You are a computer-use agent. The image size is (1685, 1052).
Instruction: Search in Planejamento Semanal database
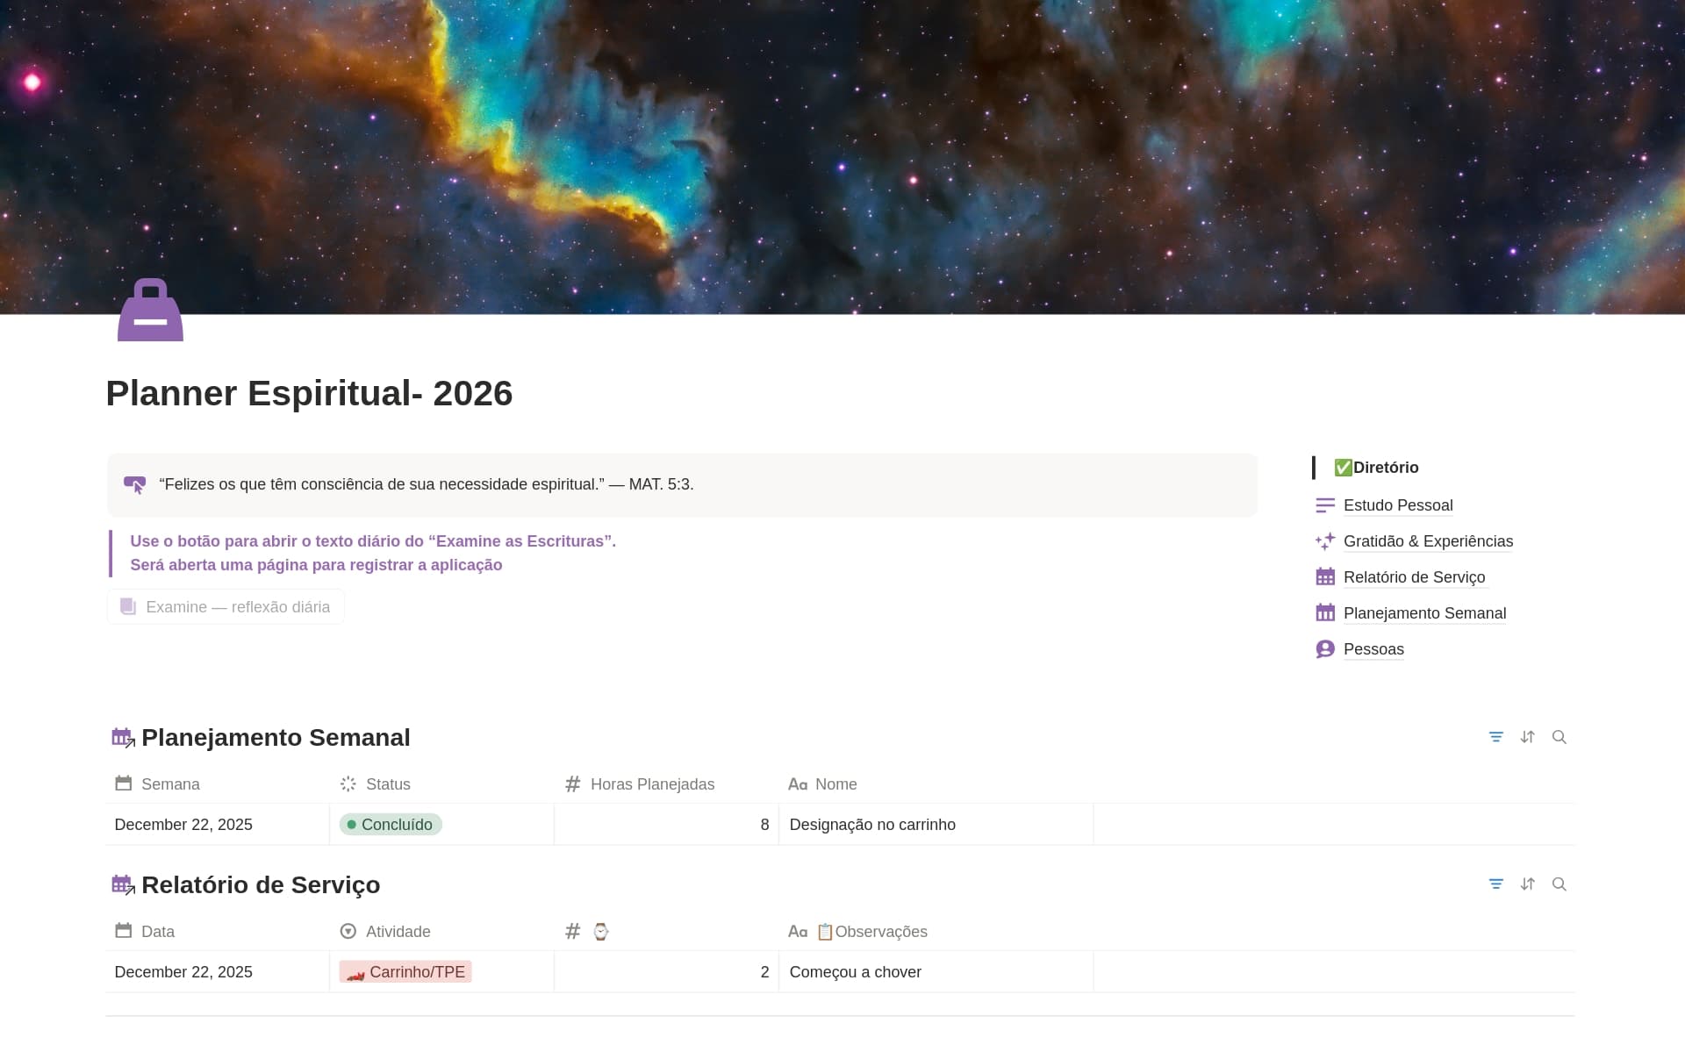point(1559,737)
